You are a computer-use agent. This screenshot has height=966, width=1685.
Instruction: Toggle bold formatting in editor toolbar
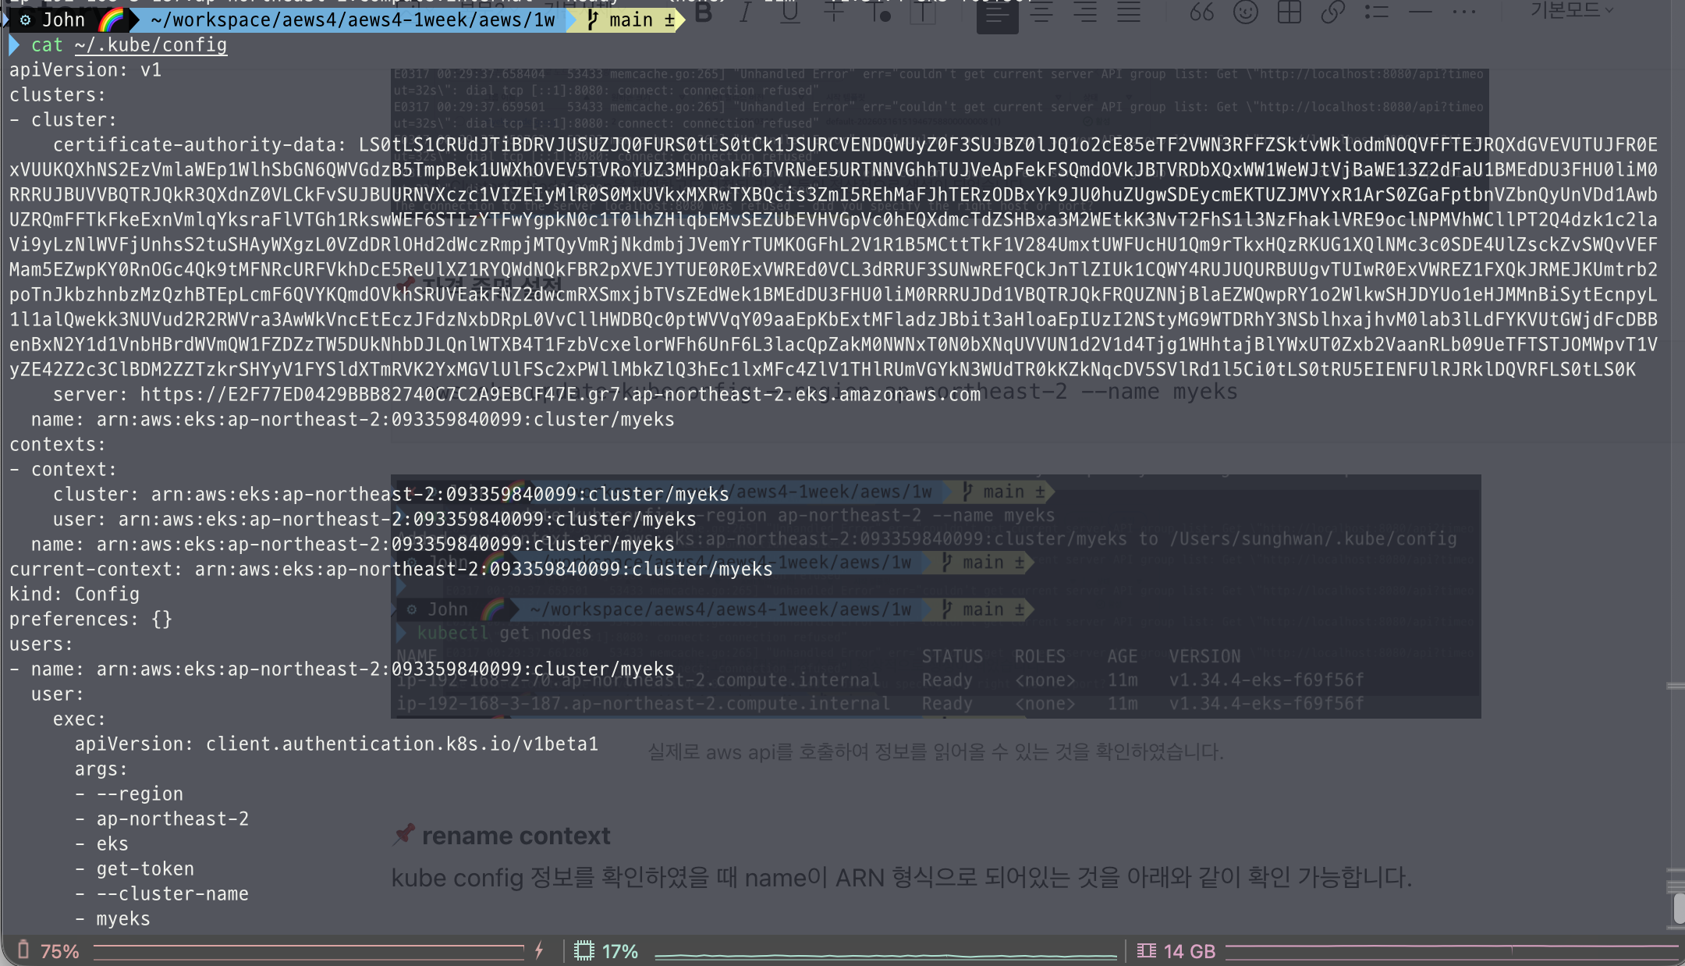pos(704,12)
